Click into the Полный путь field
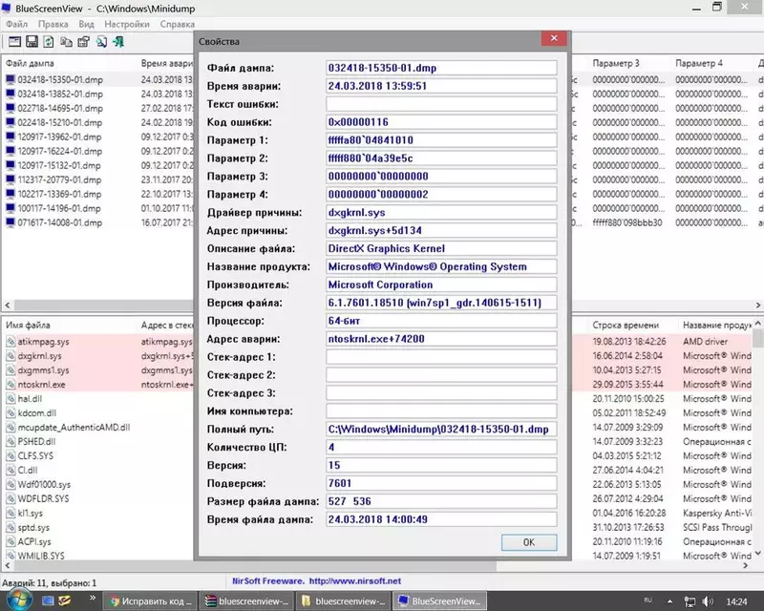The height and width of the screenshot is (611, 764). [441, 429]
